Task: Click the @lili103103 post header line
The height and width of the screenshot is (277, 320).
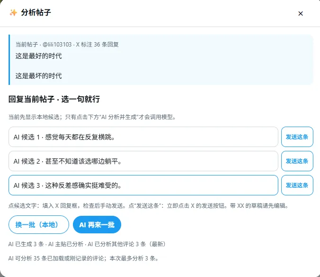Action: click(67, 45)
